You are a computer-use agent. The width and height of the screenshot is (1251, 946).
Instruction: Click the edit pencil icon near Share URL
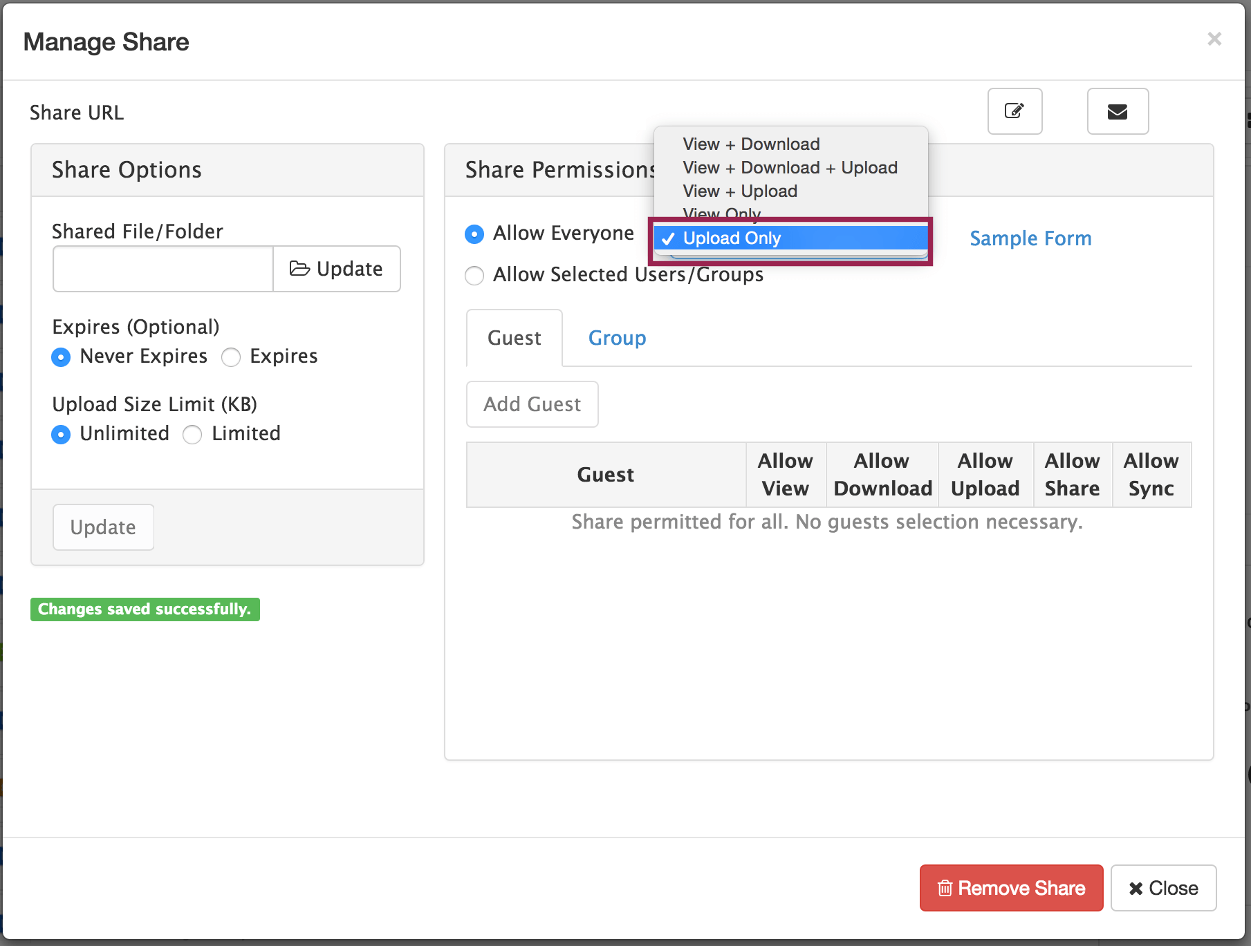[1014, 111]
